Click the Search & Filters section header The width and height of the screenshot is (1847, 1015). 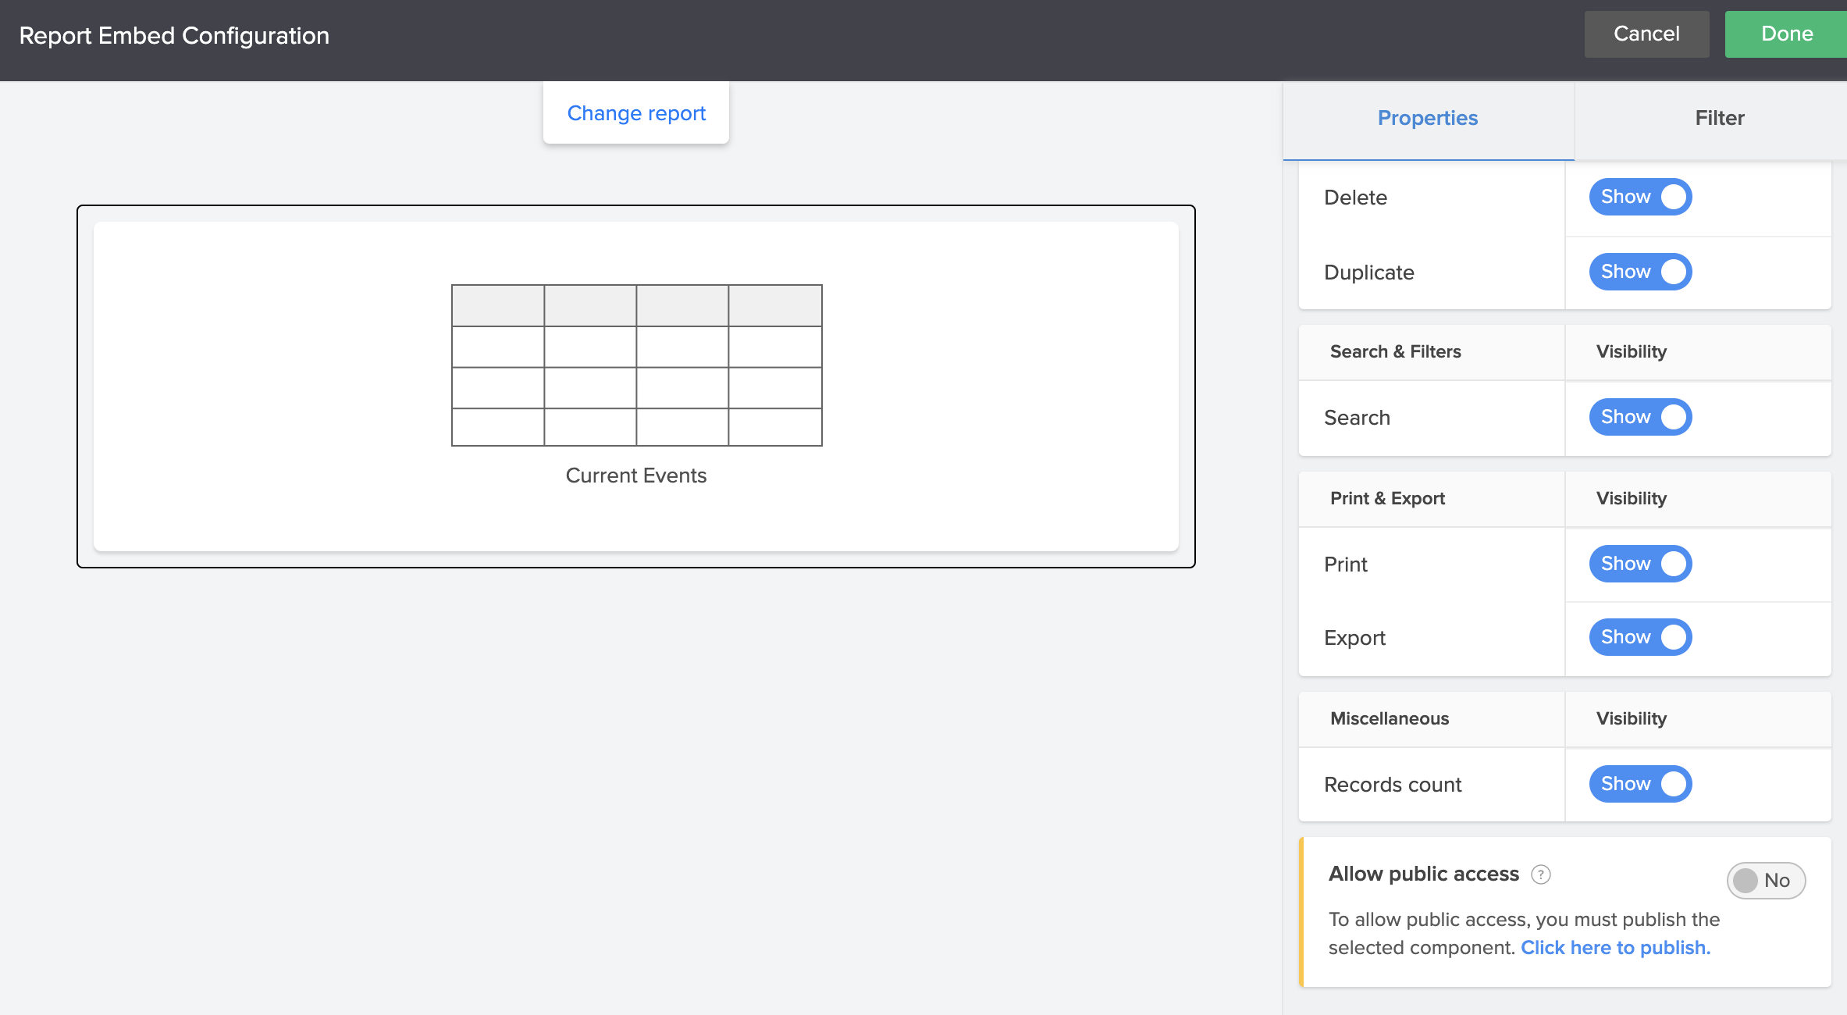coord(1395,351)
